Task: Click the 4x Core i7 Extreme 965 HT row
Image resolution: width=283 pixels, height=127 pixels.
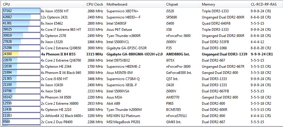Action: [61, 29]
